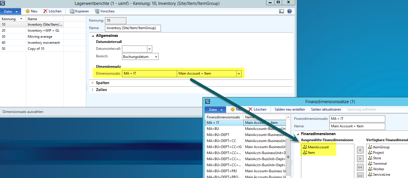Open the Bereich Buchungsdatum dropdown

pyautogui.click(x=156, y=57)
